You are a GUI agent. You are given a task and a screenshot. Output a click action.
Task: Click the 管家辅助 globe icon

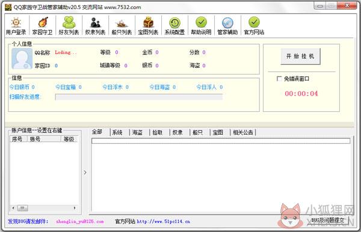point(227,26)
